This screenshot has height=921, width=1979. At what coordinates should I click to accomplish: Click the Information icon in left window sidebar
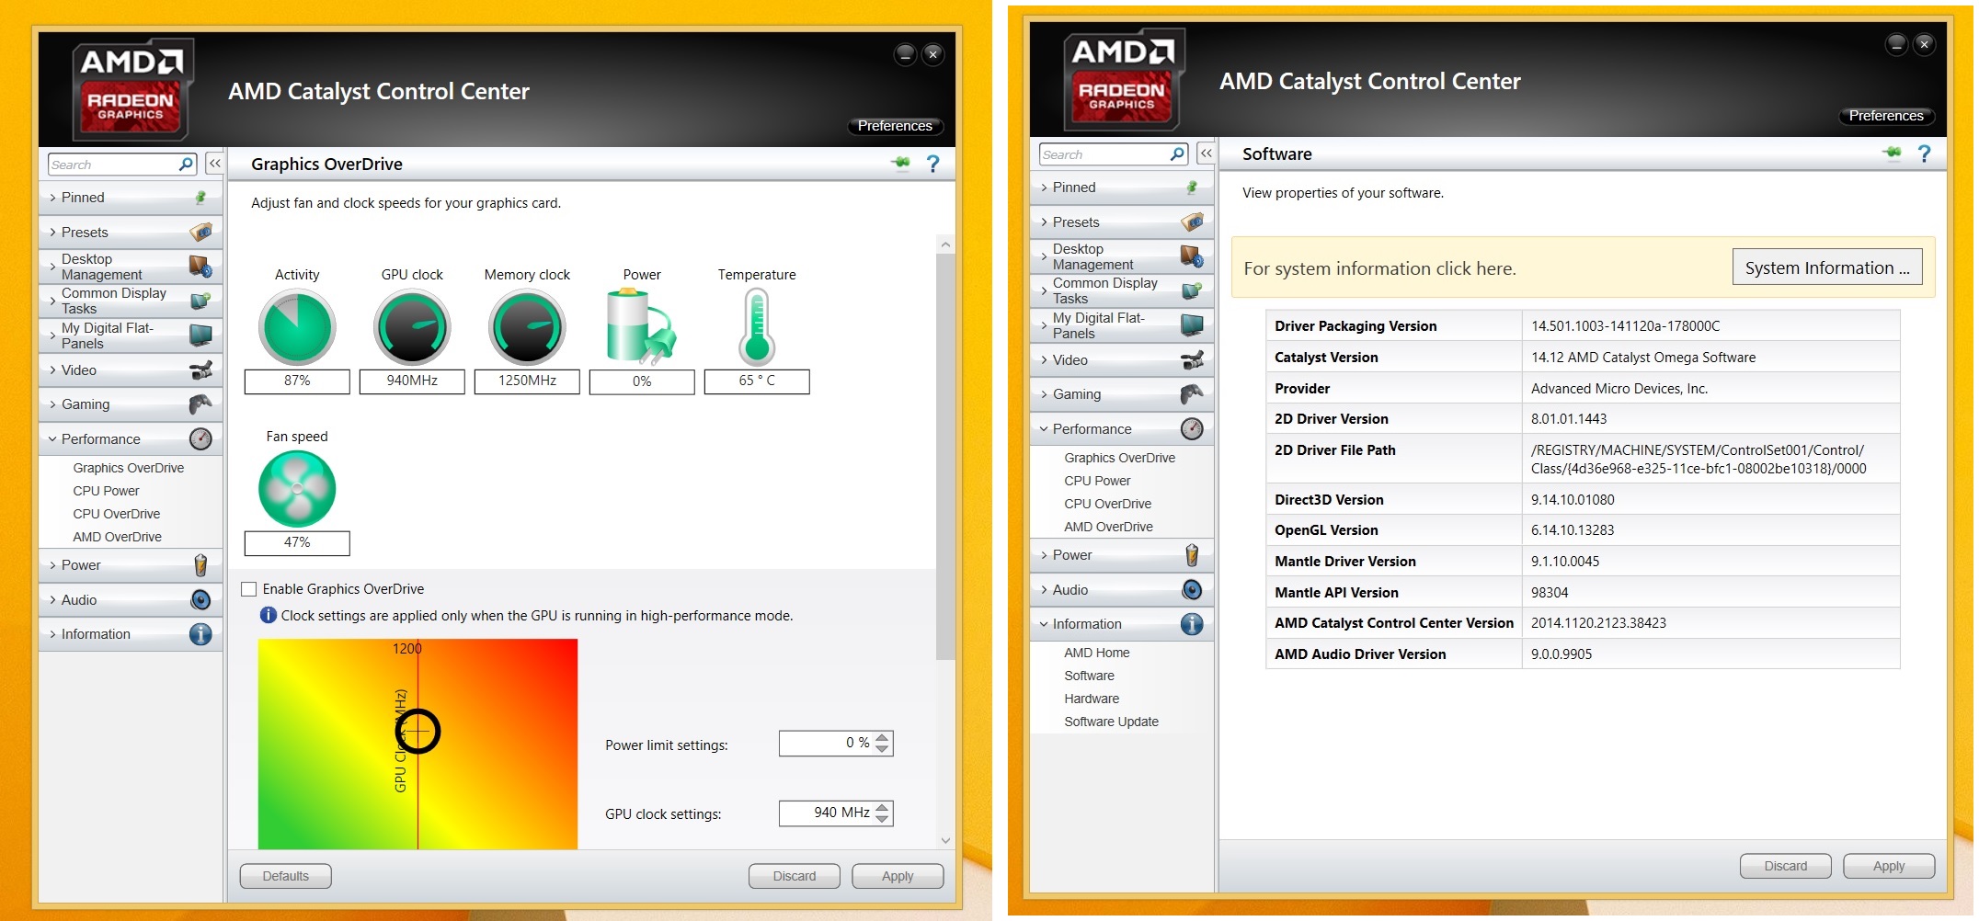[x=200, y=634]
